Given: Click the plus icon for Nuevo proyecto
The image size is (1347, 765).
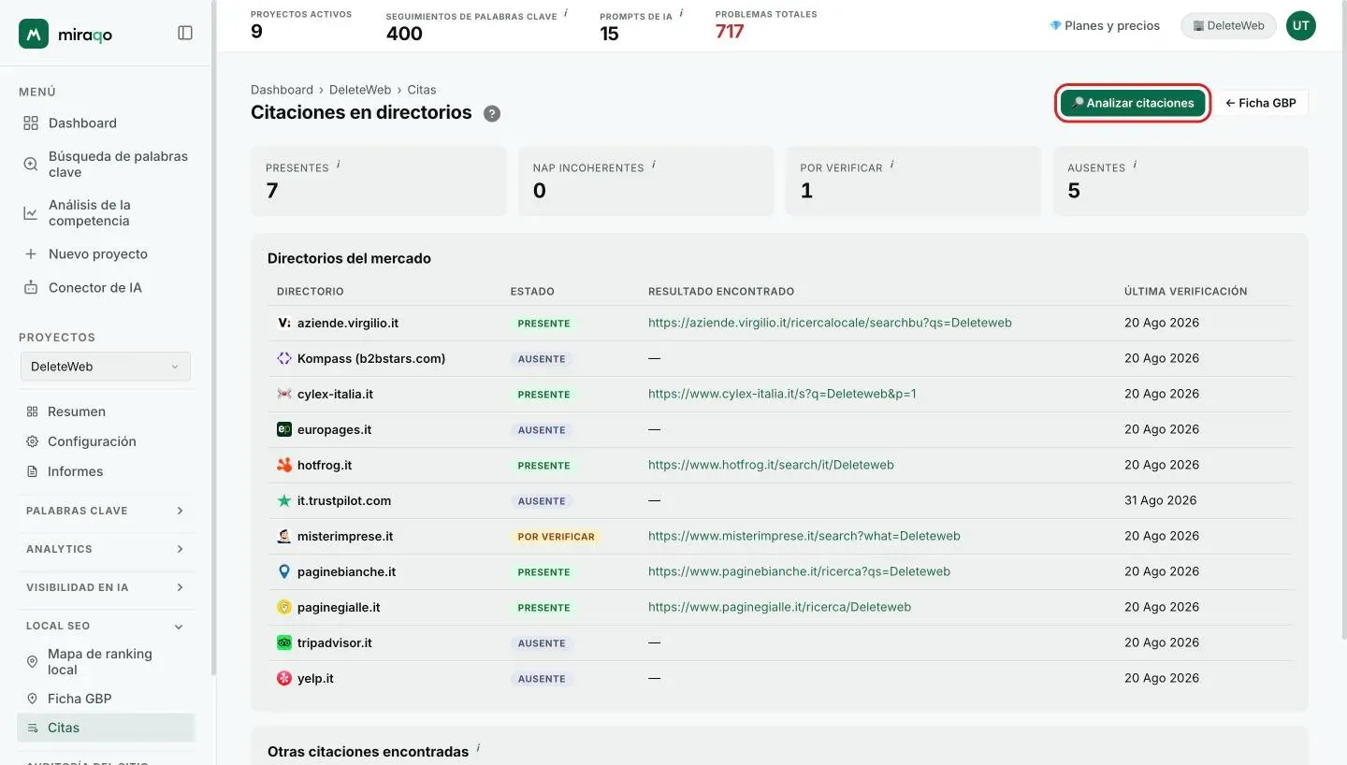Looking at the screenshot, I should tap(31, 254).
